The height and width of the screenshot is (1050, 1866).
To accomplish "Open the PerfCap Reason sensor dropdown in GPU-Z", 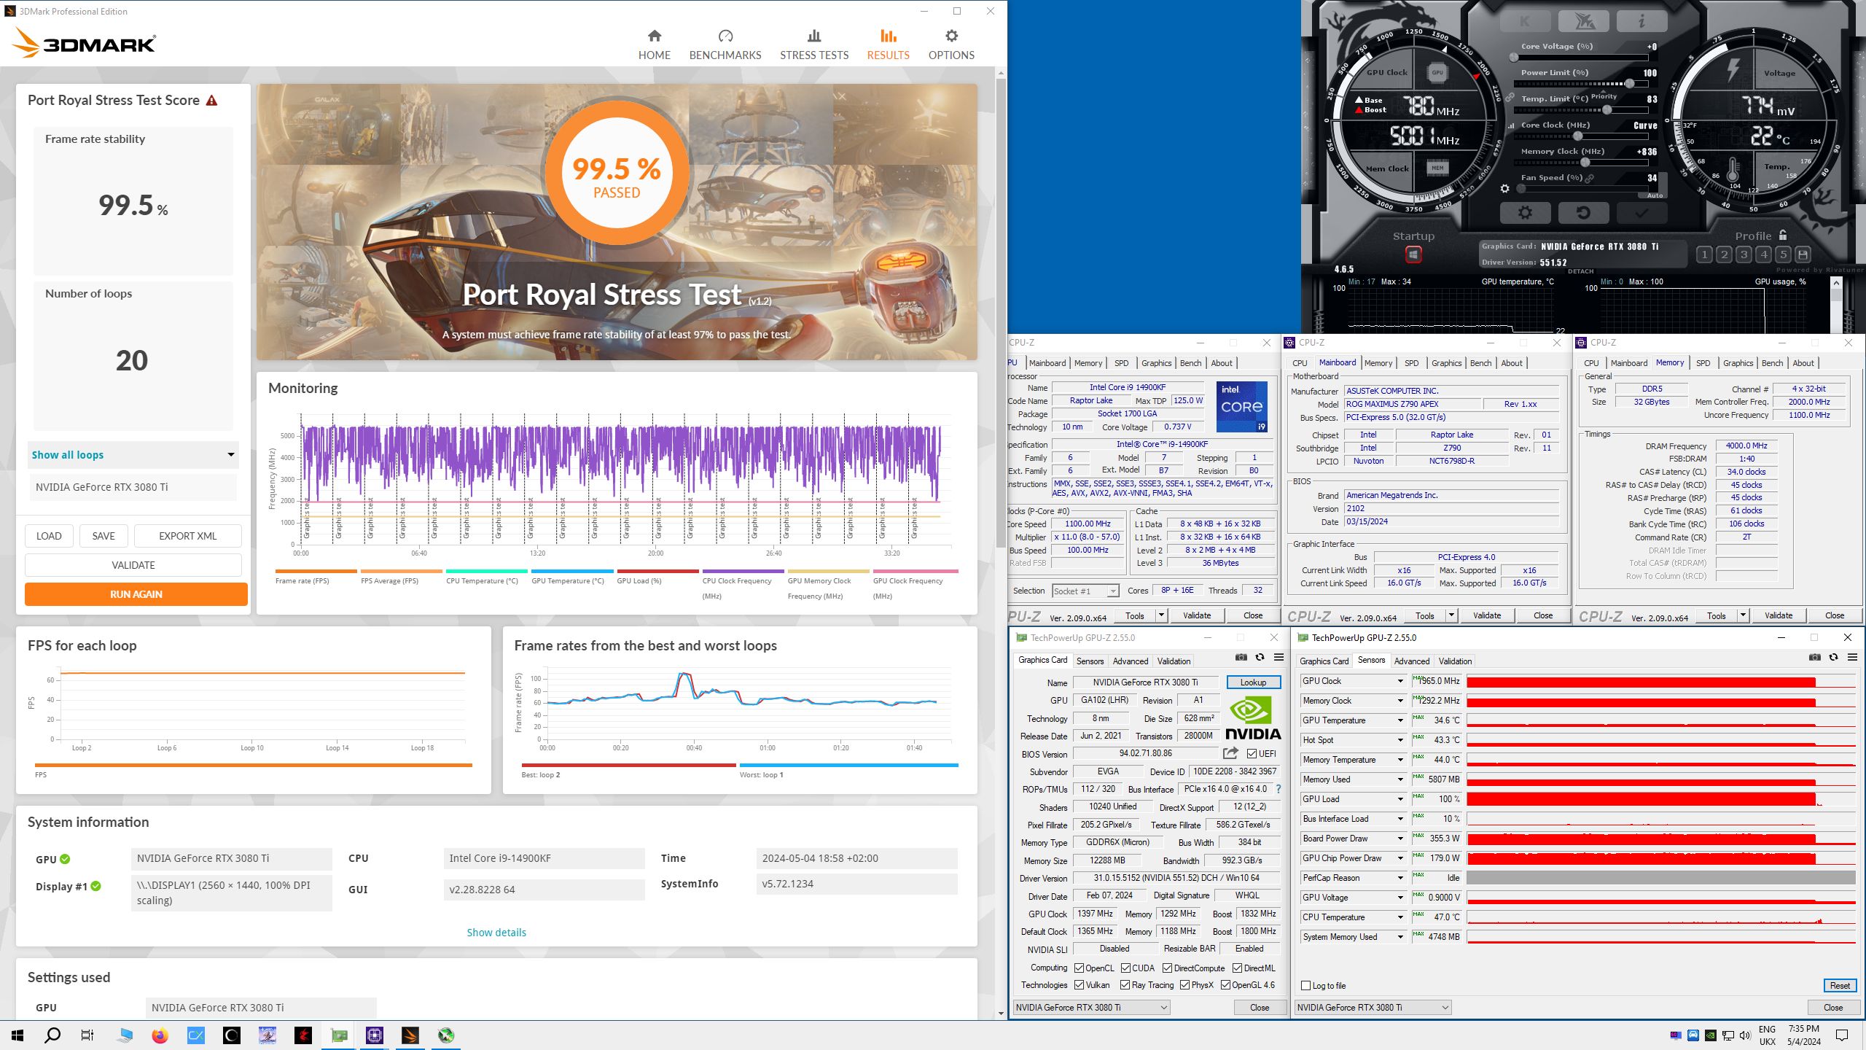I will click(x=1400, y=878).
